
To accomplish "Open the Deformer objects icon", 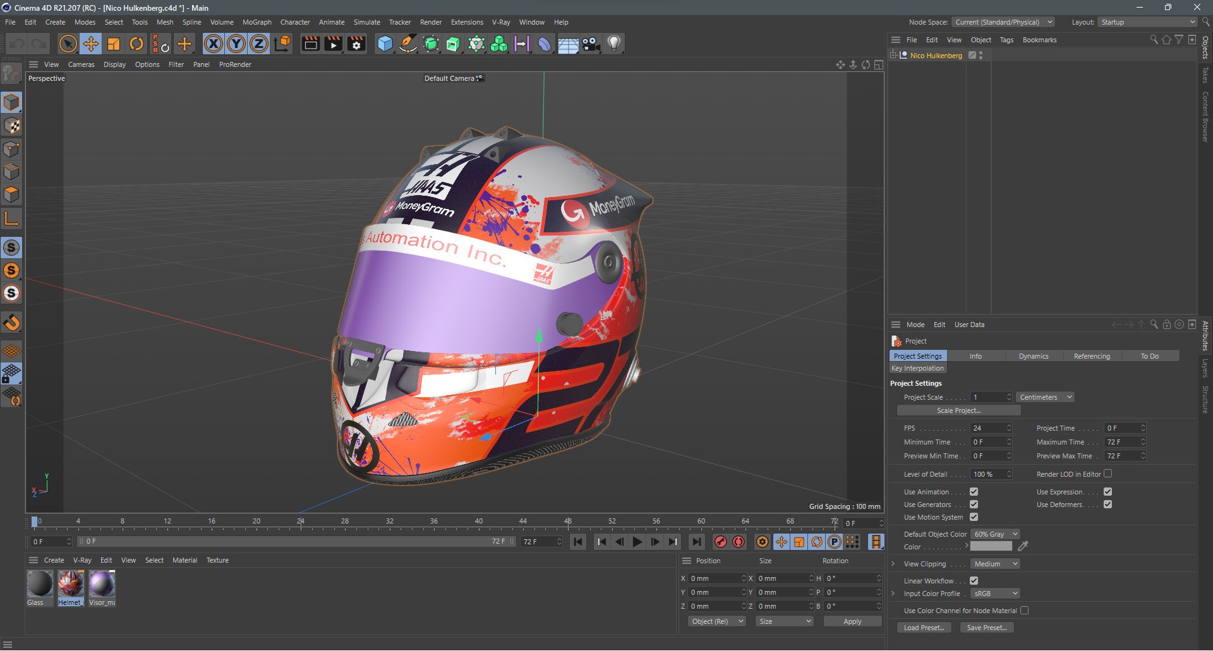I will pyautogui.click(x=545, y=44).
